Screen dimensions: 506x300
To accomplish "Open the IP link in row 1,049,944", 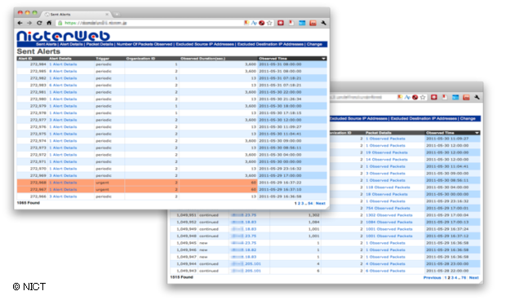I will [246, 263].
